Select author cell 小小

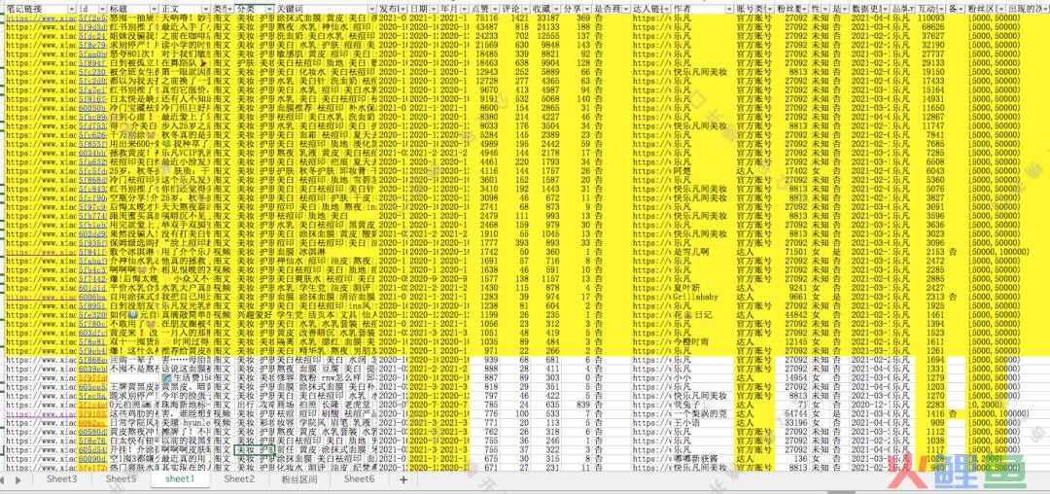point(703,377)
